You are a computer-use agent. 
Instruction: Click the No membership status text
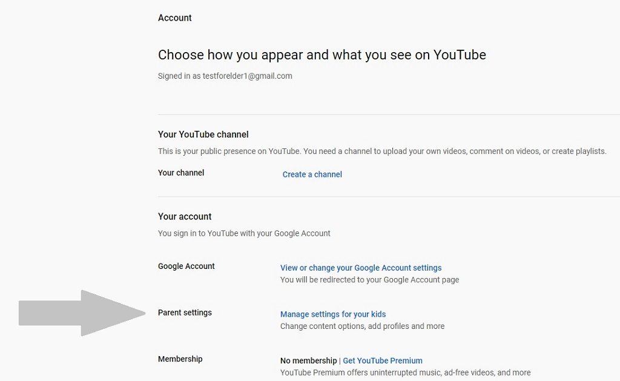click(308, 360)
